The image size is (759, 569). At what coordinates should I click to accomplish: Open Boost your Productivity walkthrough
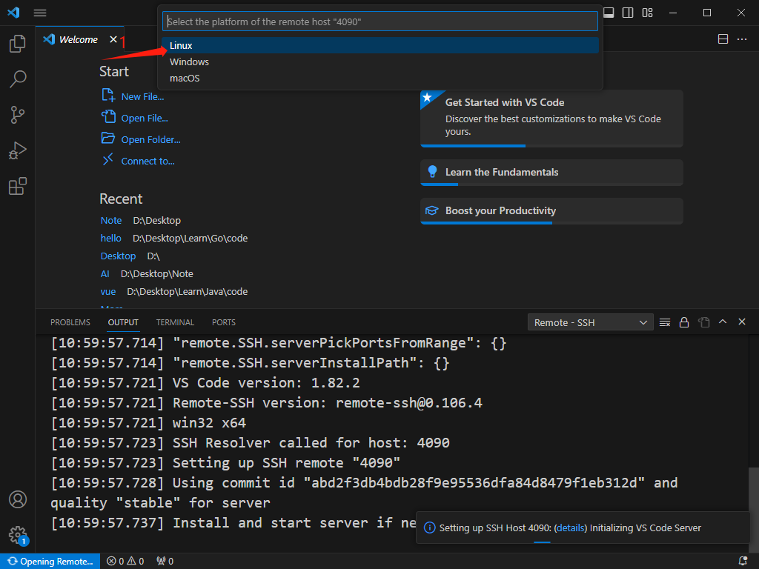tap(551, 211)
